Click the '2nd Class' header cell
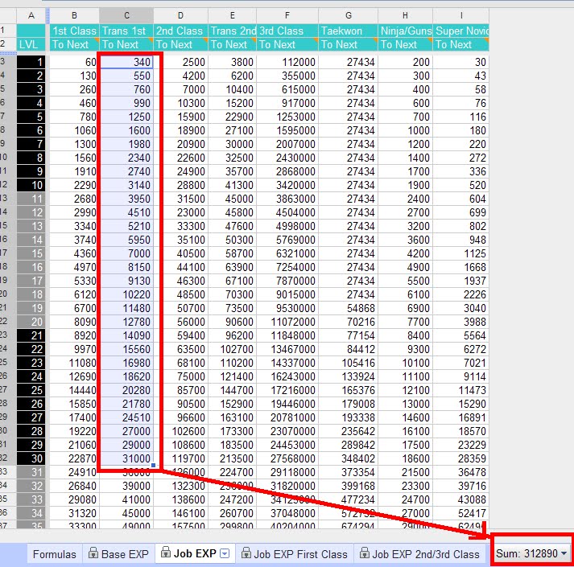The width and height of the screenshot is (574, 567). pos(180,31)
